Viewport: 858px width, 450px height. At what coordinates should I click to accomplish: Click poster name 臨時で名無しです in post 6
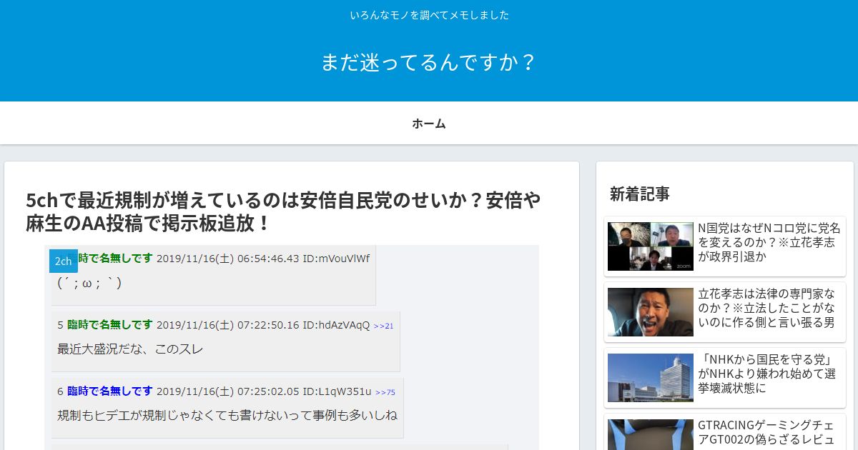click(110, 391)
